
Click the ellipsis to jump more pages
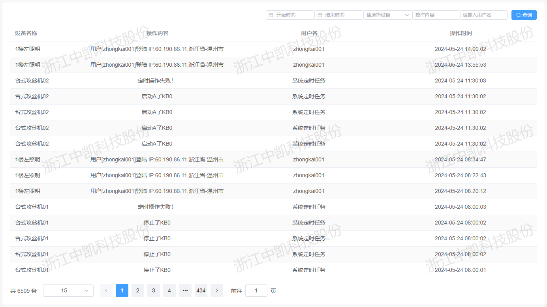pyautogui.click(x=185, y=290)
